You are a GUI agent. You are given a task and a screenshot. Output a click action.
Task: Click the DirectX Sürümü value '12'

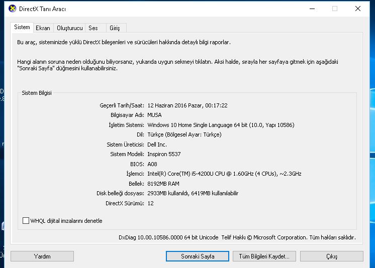point(150,203)
